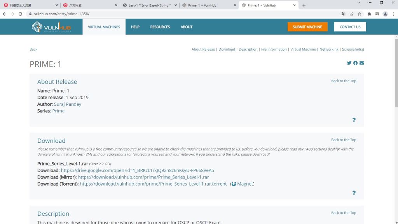Image resolution: width=398 pixels, height=224 pixels.
Task: Open the Help menu
Action: pos(135,27)
